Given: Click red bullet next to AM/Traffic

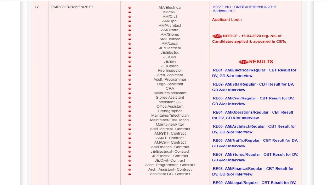Looking at the screenshot, I should pyautogui.click(x=130, y=30).
